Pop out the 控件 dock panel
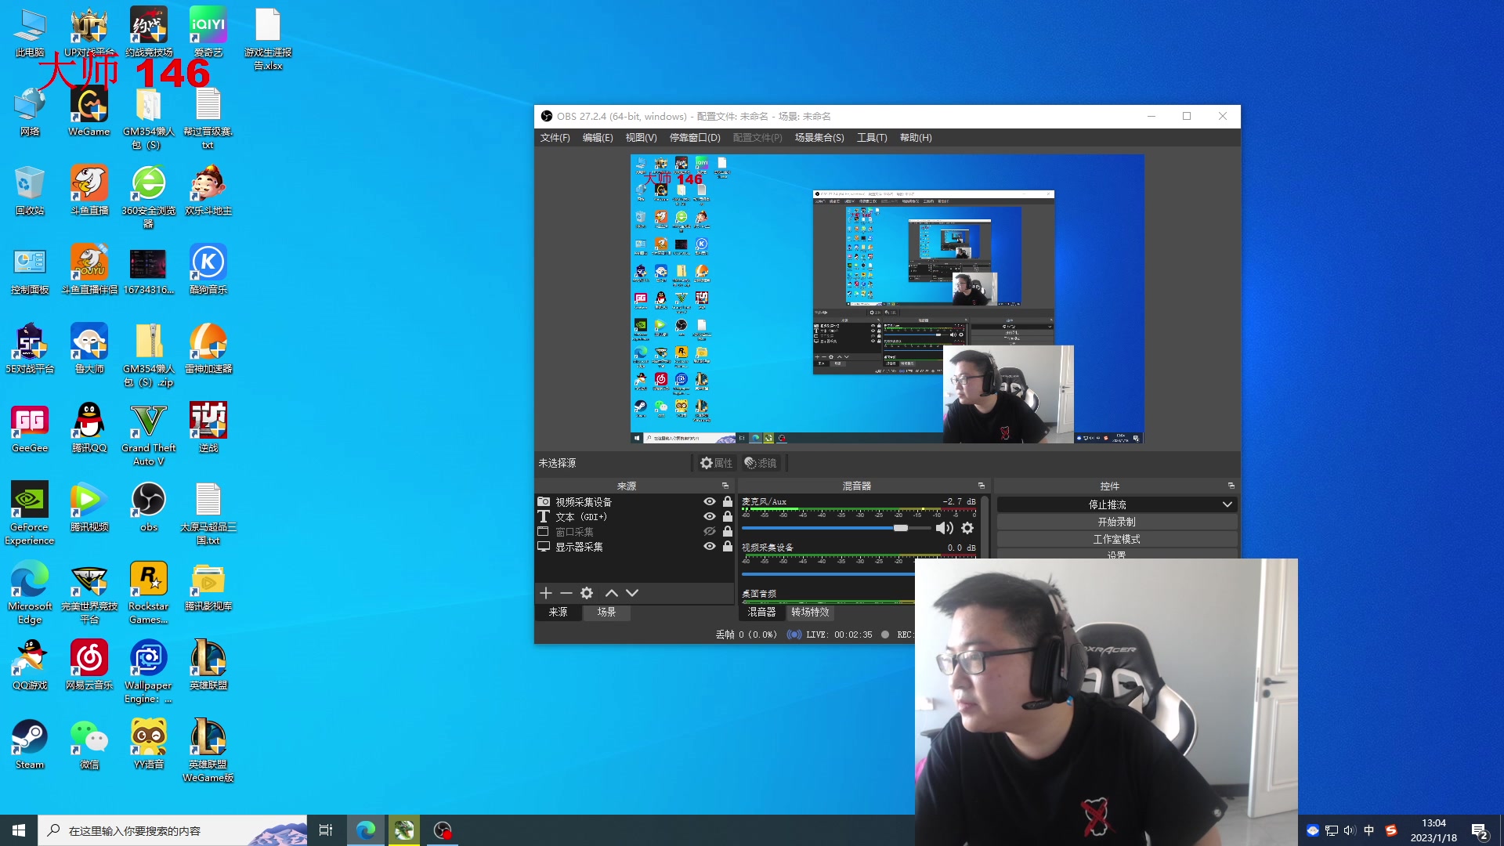 point(1231,486)
